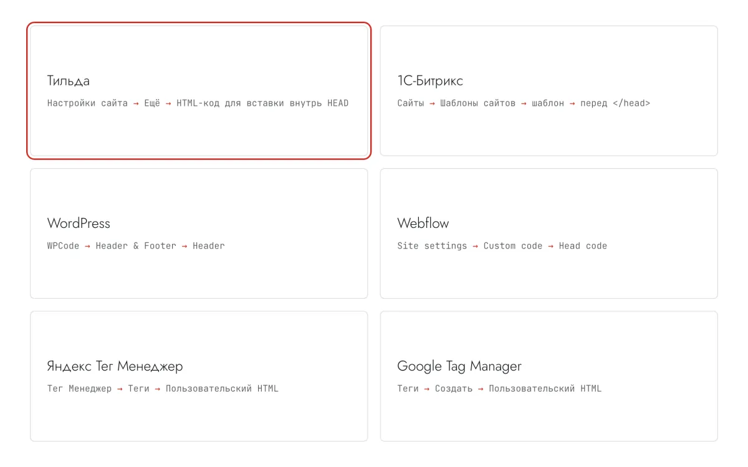
Task: Open the 1С-Битрикс instruction card
Action: [549, 91]
